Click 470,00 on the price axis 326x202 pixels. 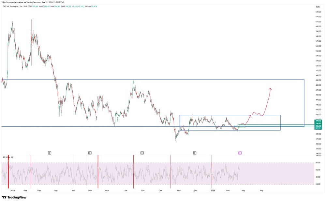click(x=319, y=90)
